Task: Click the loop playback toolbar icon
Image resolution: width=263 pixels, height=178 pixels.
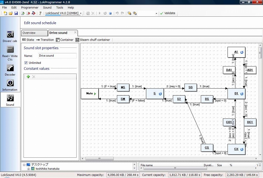Action: (x=105, y=13)
